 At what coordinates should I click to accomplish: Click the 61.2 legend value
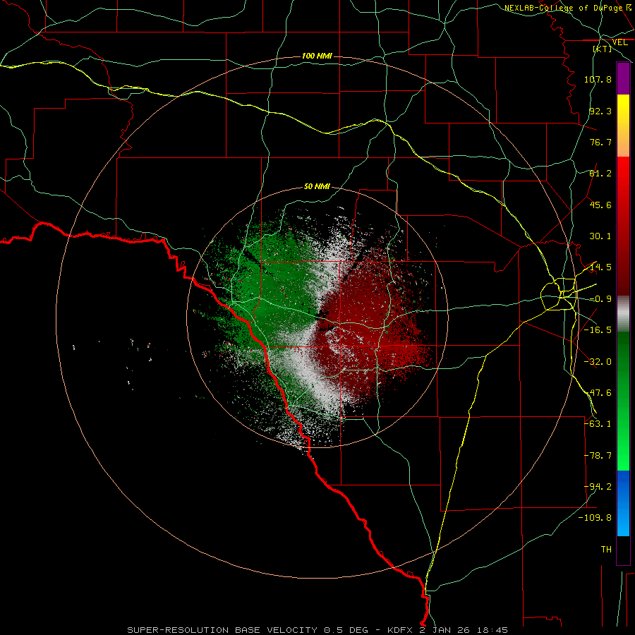(x=600, y=174)
